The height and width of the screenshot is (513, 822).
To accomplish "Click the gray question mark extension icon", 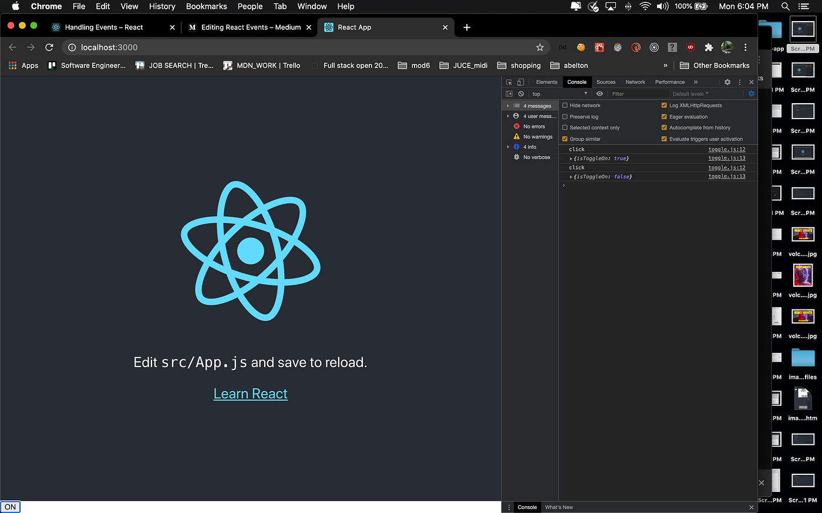I will [672, 47].
